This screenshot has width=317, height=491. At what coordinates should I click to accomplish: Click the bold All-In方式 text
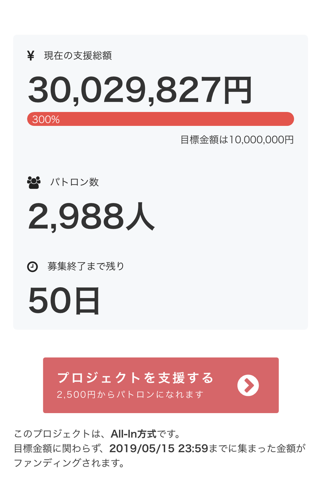pyautogui.click(x=133, y=434)
